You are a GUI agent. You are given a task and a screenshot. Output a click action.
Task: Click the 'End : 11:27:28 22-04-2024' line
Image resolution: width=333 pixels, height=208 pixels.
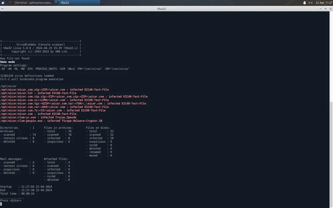coord(26,190)
